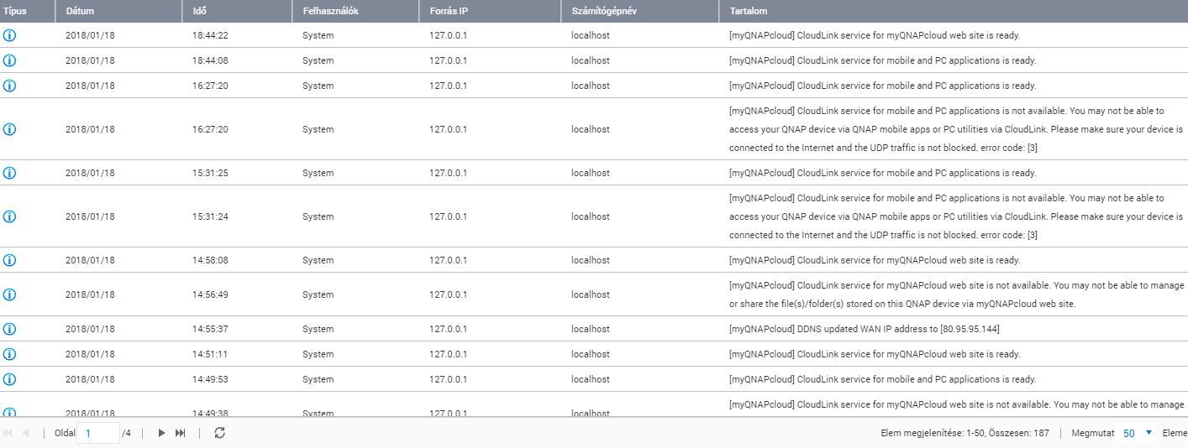1188x448 pixels.
Task: Refresh the system log list
Action: coord(219,433)
